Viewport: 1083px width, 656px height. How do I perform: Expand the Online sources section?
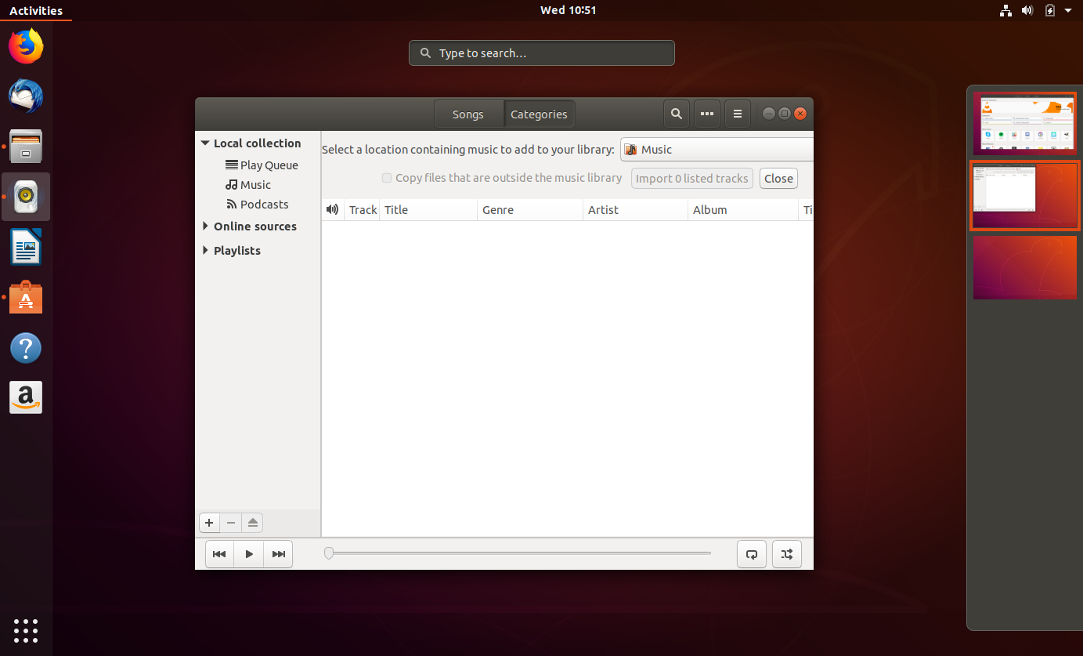tap(205, 226)
